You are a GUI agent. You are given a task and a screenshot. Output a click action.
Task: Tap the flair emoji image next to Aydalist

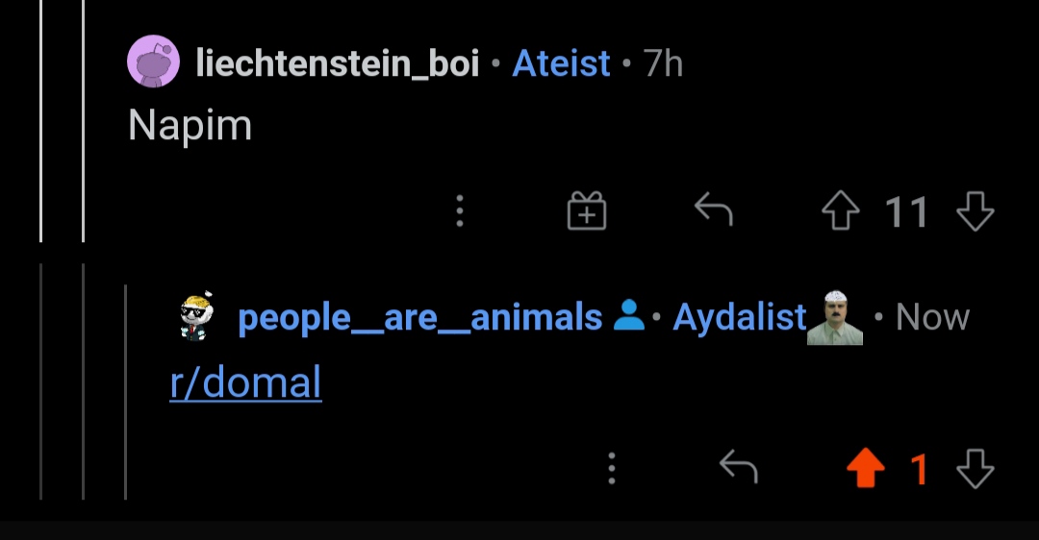(x=834, y=318)
